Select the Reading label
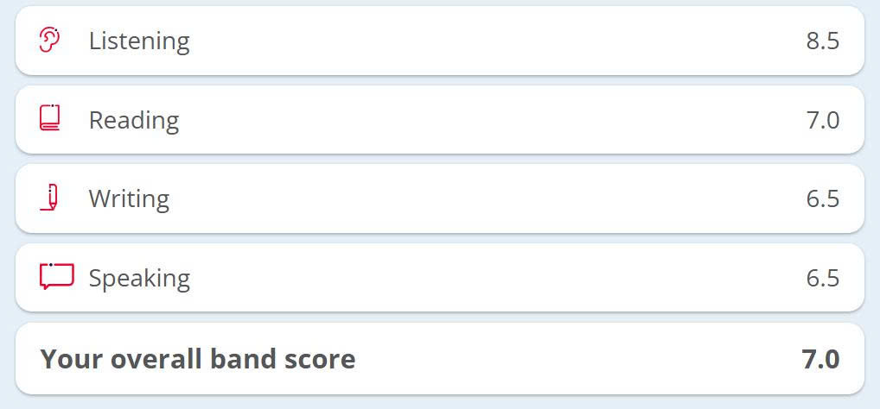Image resolution: width=880 pixels, height=409 pixels. tap(134, 120)
